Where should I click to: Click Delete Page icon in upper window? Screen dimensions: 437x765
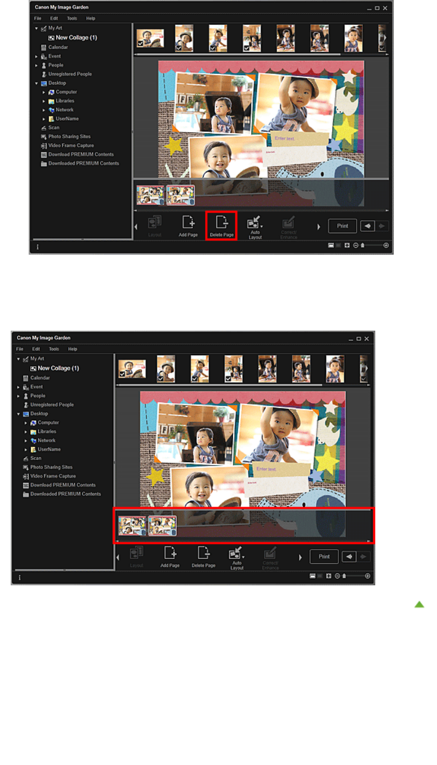pyautogui.click(x=222, y=222)
